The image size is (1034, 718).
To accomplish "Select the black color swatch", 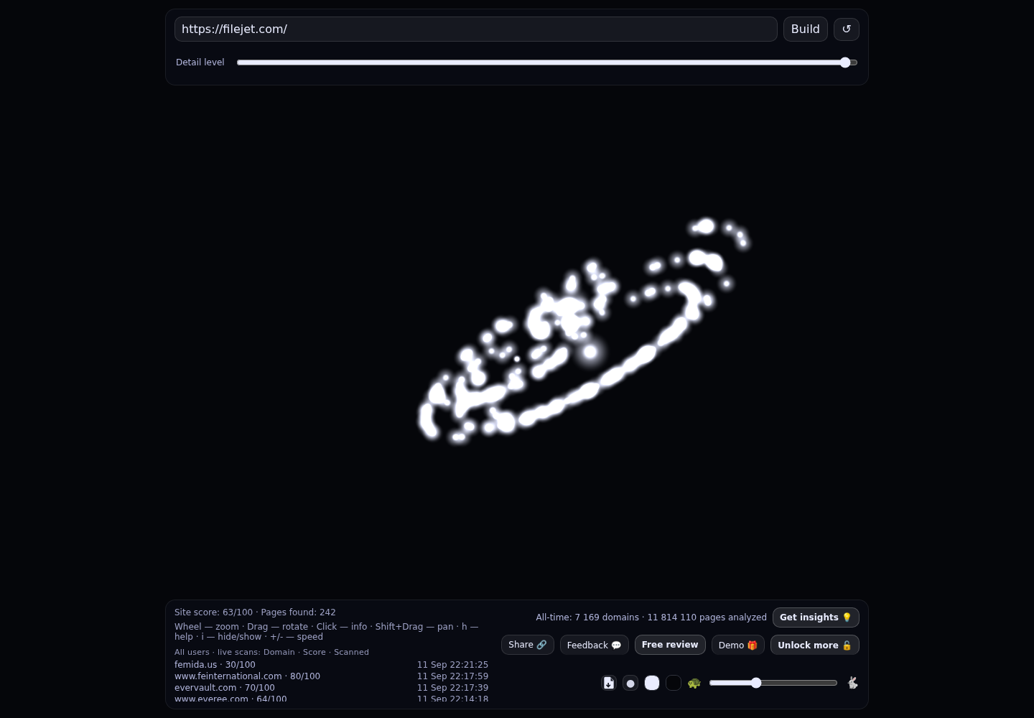I will (674, 683).
